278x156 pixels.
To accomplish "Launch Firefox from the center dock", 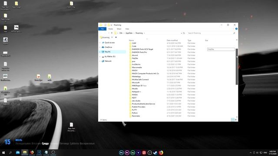I will (x=161, y=153).
